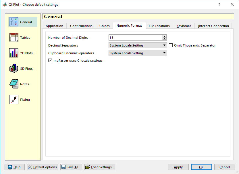Click the Load Settings button

(100, 167)
